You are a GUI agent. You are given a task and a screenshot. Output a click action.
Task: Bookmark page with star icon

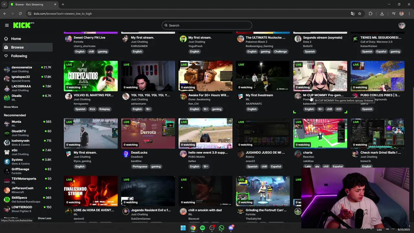360,14
